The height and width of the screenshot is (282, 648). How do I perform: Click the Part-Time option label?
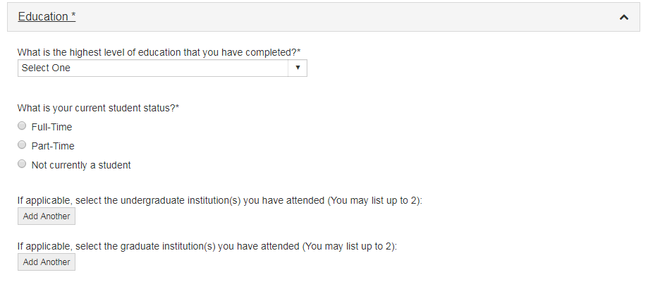(x=53, y=146)
